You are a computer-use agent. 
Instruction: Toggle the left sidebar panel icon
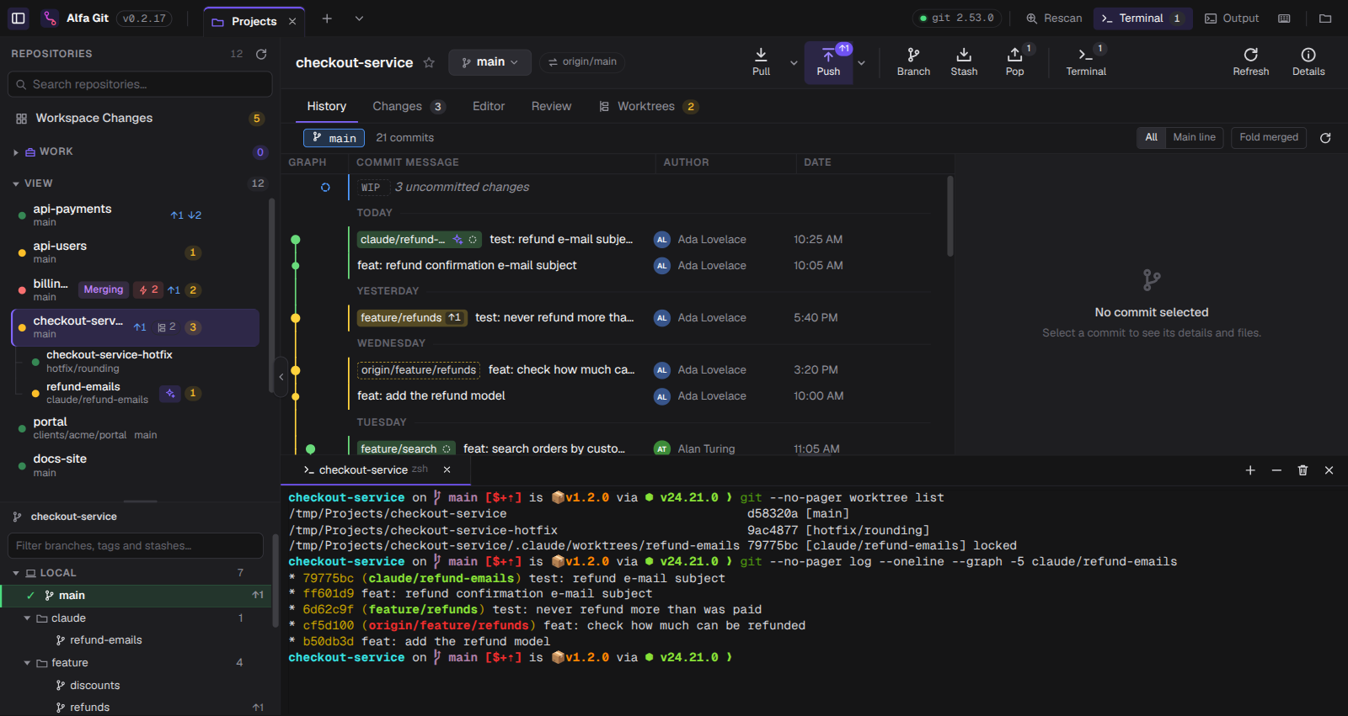coord(19,18)
